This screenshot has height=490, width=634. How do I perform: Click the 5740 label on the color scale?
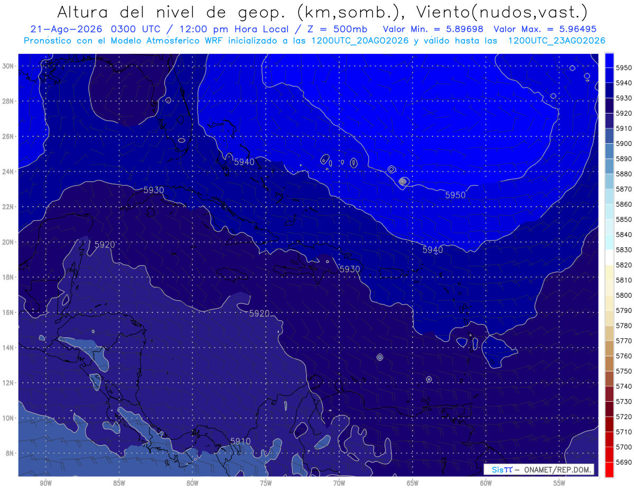point(624,386)
